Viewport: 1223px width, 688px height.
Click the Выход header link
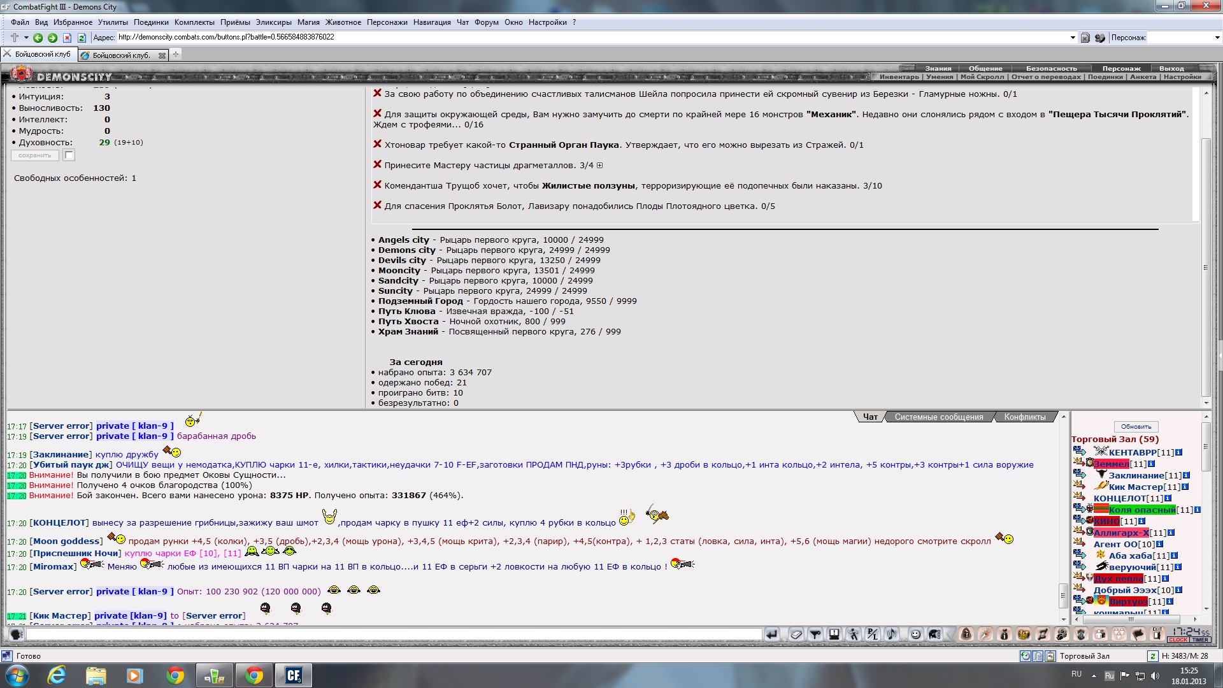pos(1171,68)
